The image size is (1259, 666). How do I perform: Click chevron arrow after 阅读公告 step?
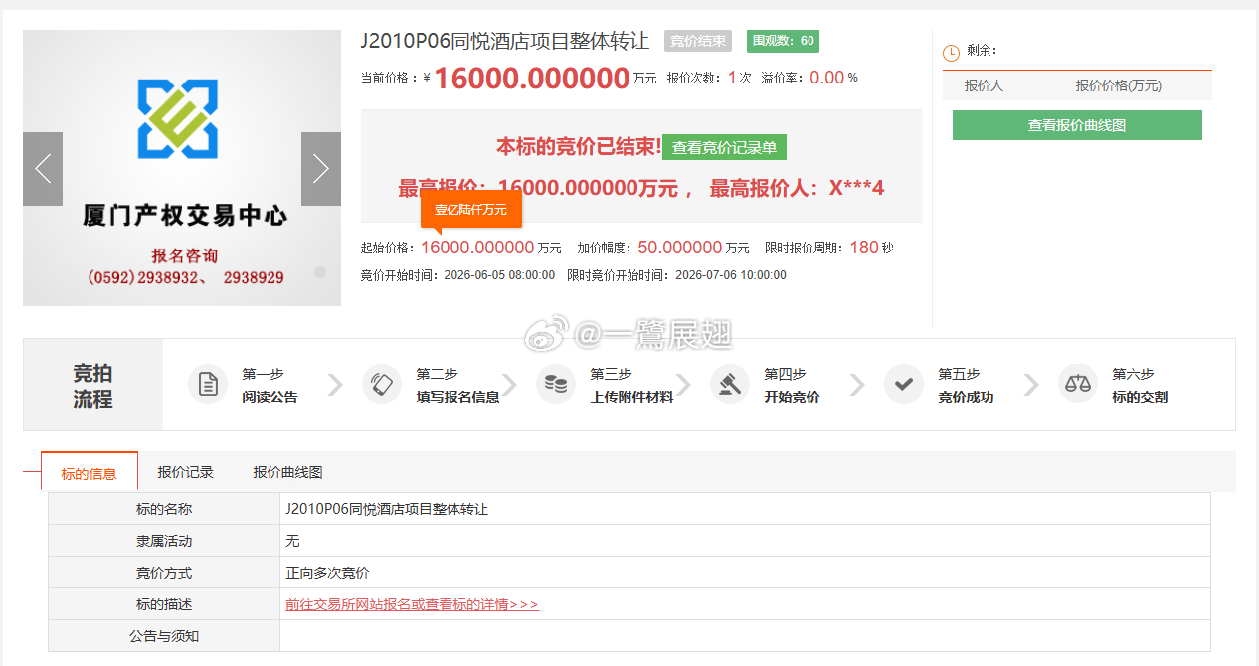tap(335, 385)
